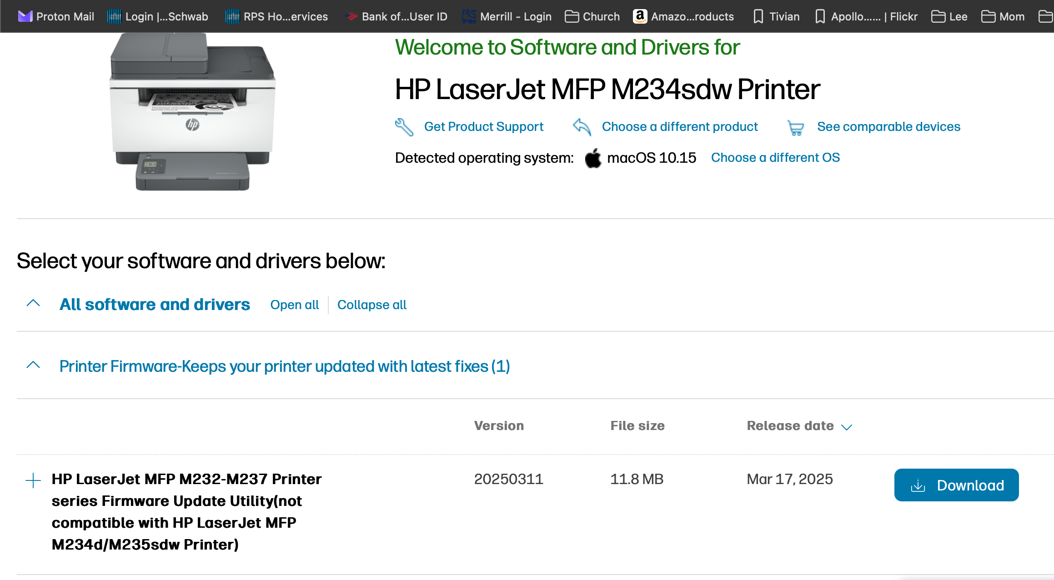Collapse the All software and drivers chevron

tap(33, 303)
